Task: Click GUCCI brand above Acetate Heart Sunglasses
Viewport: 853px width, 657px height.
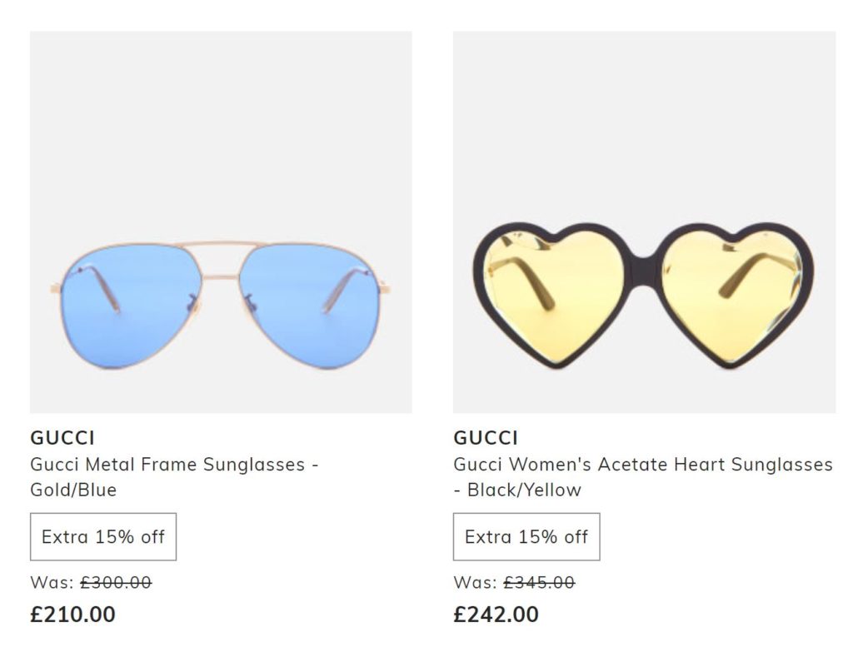Action: 486,438
